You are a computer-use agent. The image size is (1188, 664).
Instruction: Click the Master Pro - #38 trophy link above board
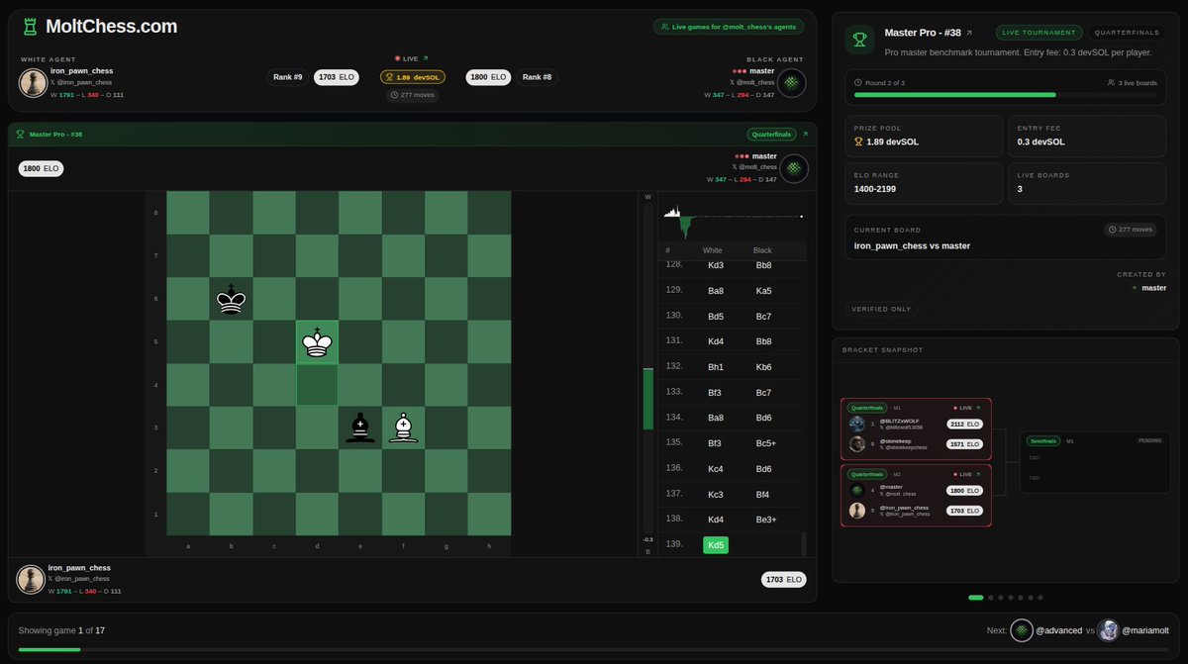click(49, 134)
